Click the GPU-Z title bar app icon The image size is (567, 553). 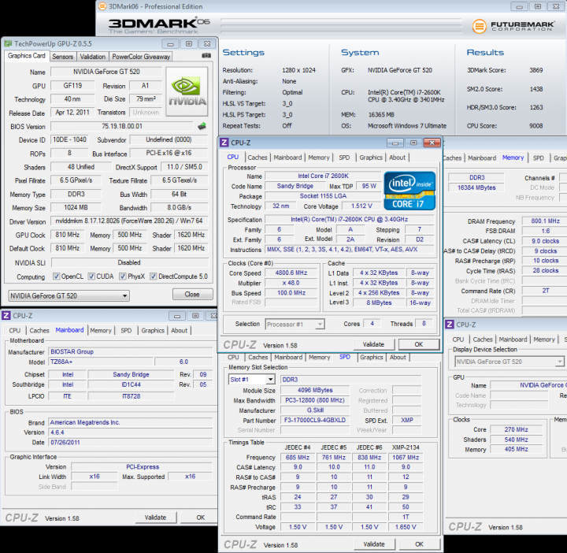[8, 44]
